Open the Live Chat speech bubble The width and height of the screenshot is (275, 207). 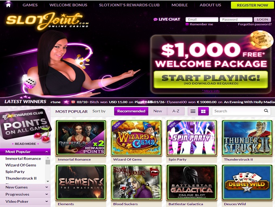coord(155,19)
